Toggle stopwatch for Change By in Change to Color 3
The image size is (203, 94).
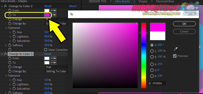10,71
